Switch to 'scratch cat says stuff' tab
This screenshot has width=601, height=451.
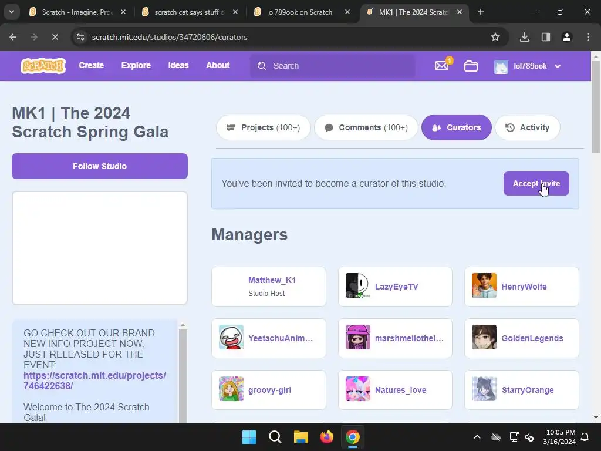[x=190, y=12]
